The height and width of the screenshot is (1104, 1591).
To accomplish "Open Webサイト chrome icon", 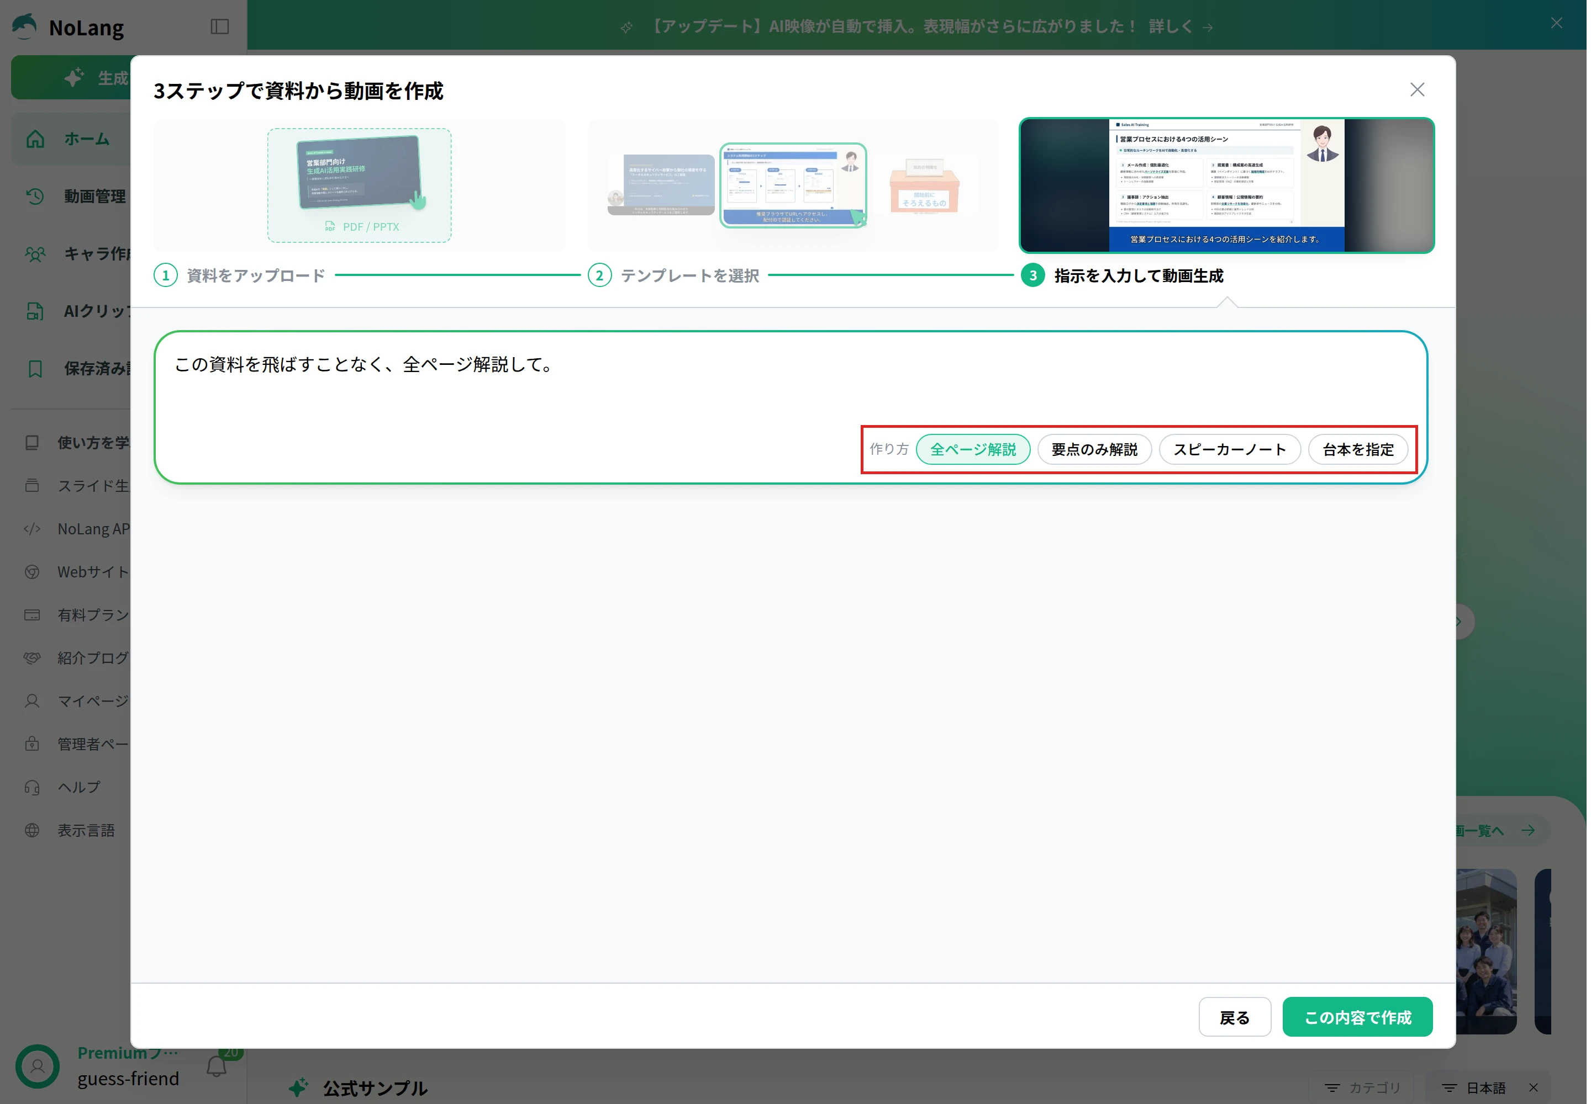I will (x=32, y=572).
